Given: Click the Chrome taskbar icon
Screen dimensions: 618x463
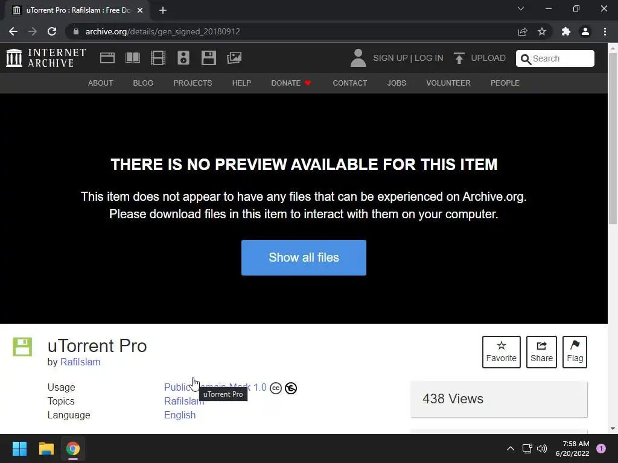Looking at the screenshot, I should [x=73, y=449].
